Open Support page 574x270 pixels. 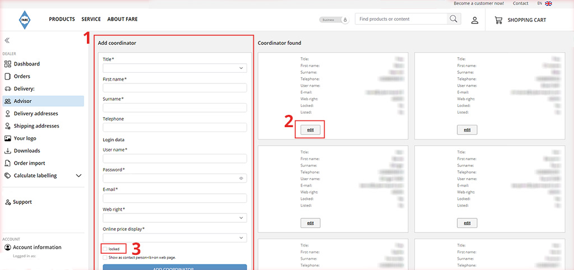point(22,202)
